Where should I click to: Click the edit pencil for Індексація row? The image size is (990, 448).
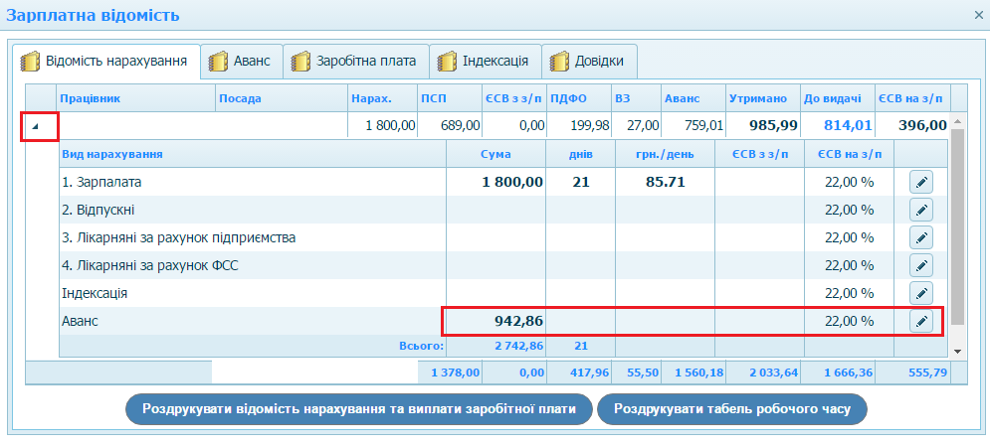coord(921,294)
